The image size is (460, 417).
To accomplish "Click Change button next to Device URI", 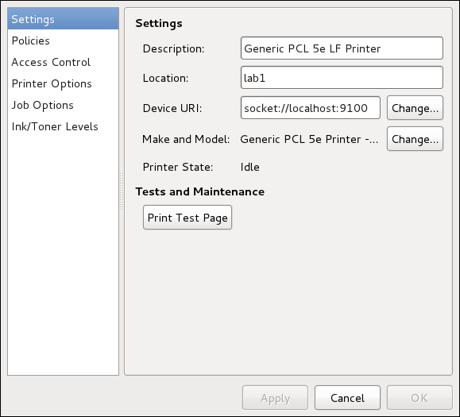I will point(415,108).
